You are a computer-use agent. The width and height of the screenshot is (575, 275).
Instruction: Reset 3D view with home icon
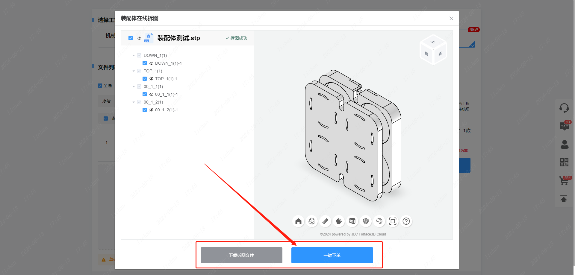point(298,221)
